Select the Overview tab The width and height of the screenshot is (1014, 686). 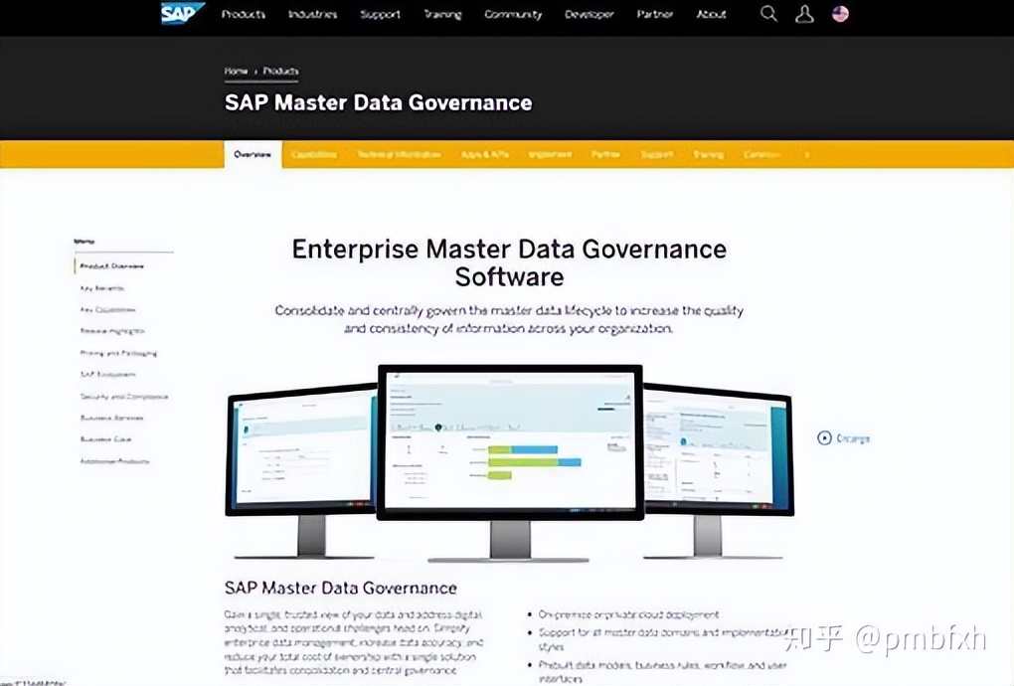pos(253,154)
